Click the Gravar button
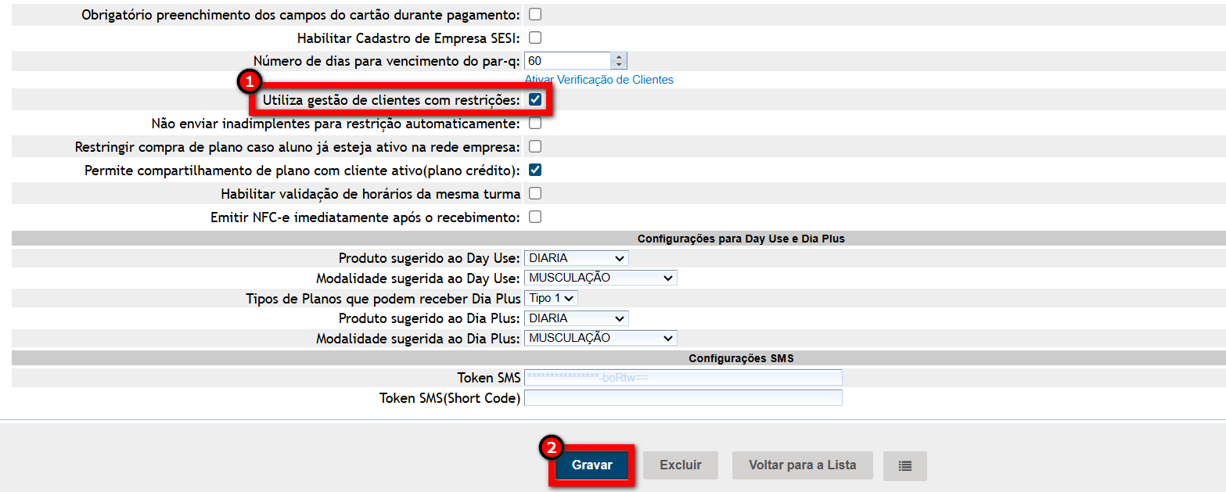1226x492 pixels. (591, 465)
